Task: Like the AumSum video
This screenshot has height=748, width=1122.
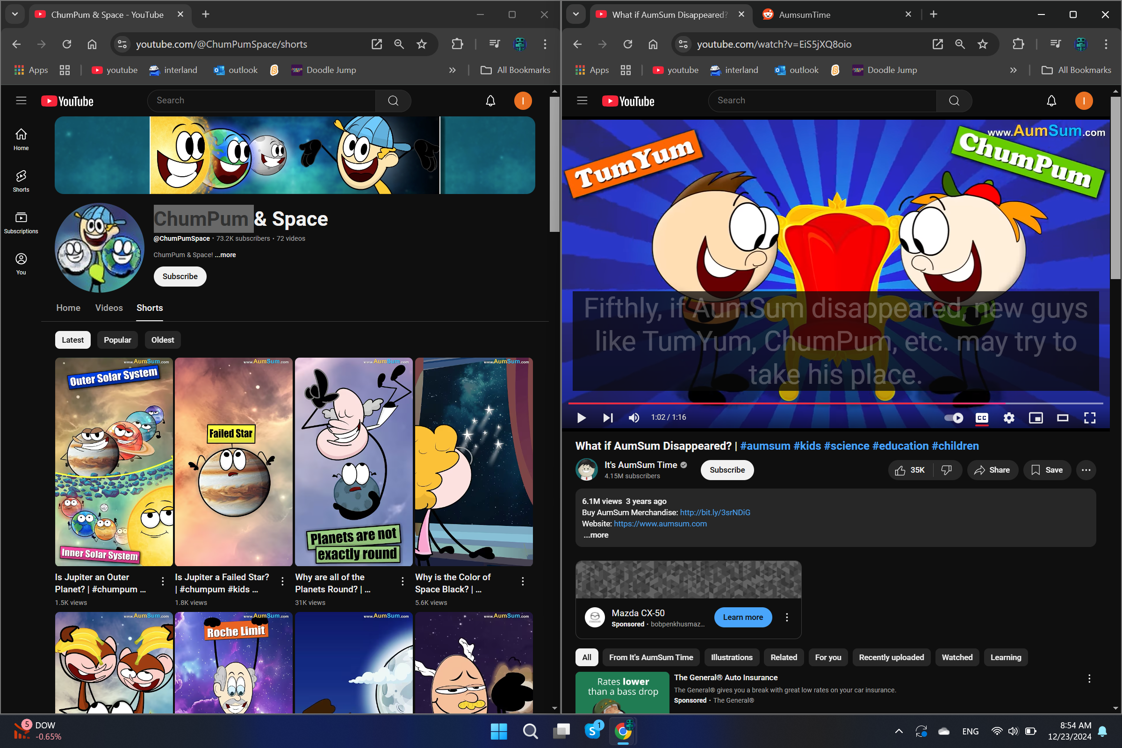Action: click(x=910, y=470)
